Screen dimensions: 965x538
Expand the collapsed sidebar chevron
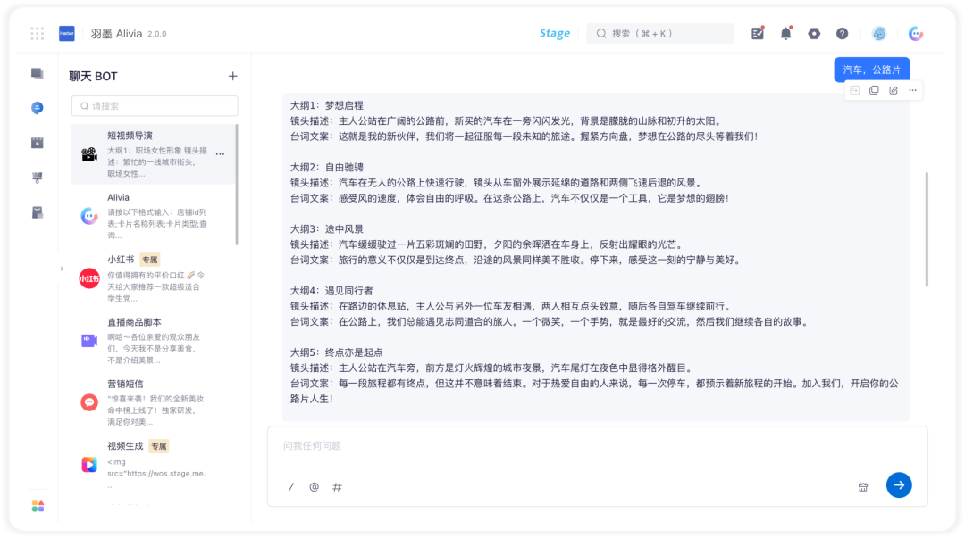(x=62, y=268)
